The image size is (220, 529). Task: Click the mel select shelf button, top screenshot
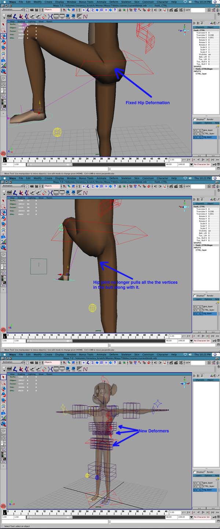[9, 16]
